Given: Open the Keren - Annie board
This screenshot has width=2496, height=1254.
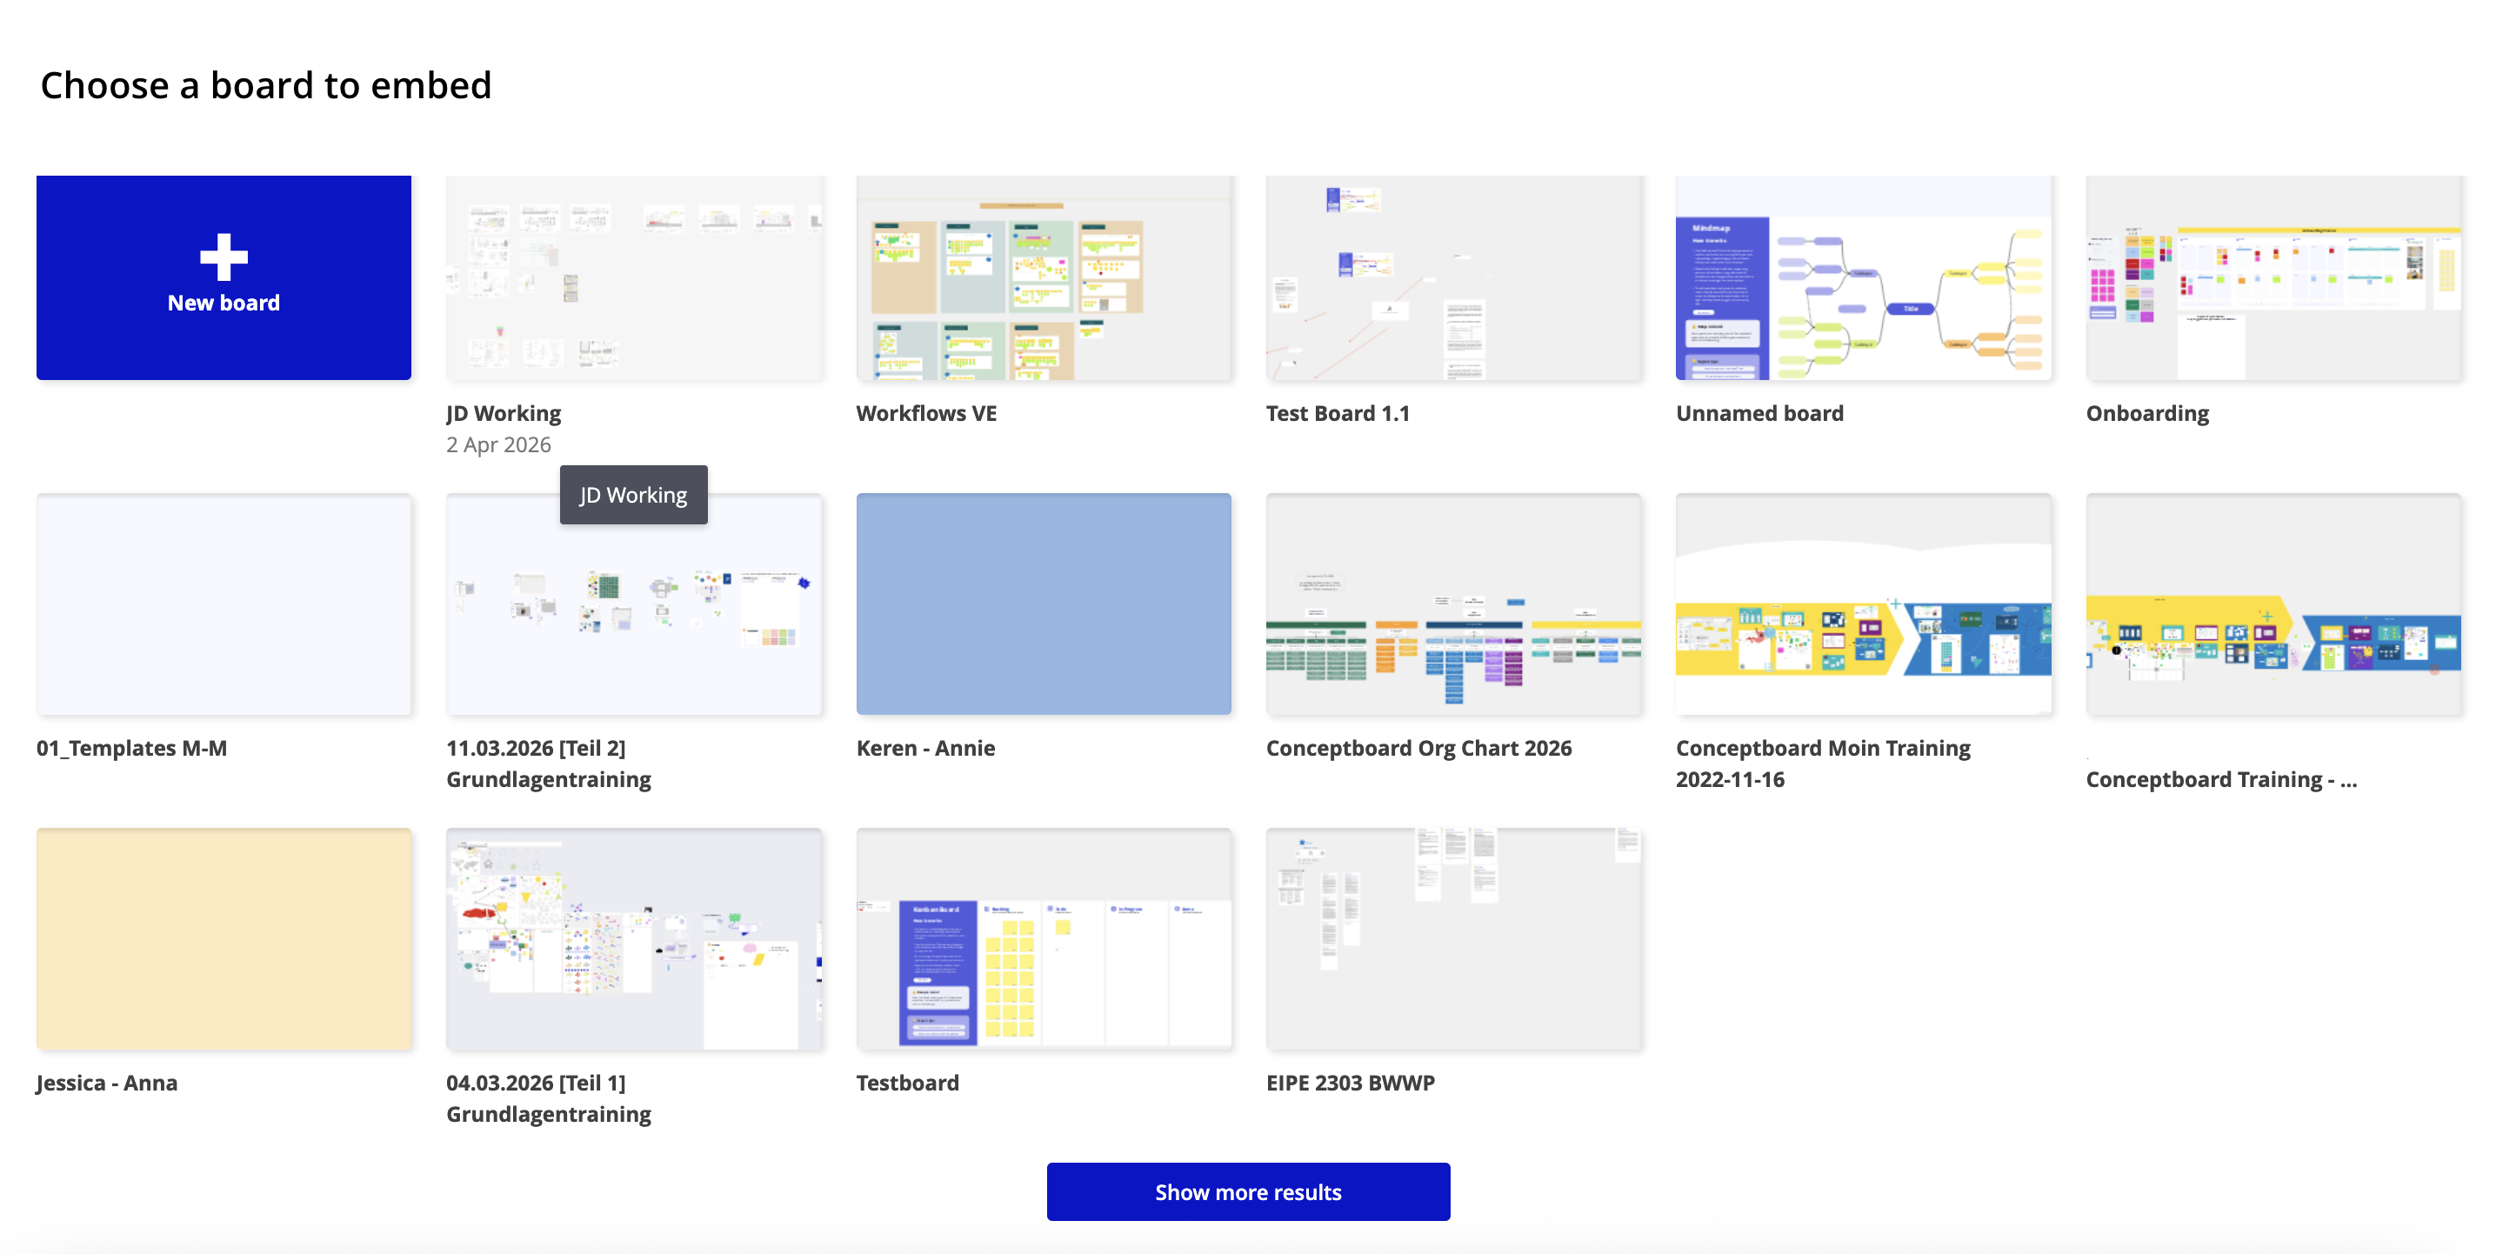Looking at the screenshot, I should click(x=1045, y=604).
